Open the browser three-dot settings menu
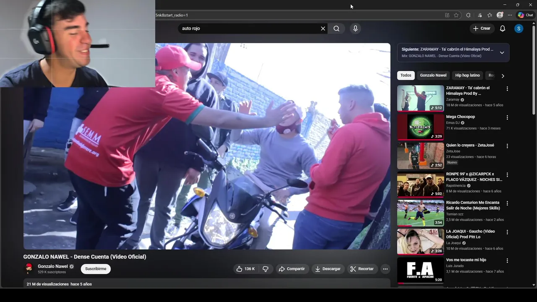 510,15
